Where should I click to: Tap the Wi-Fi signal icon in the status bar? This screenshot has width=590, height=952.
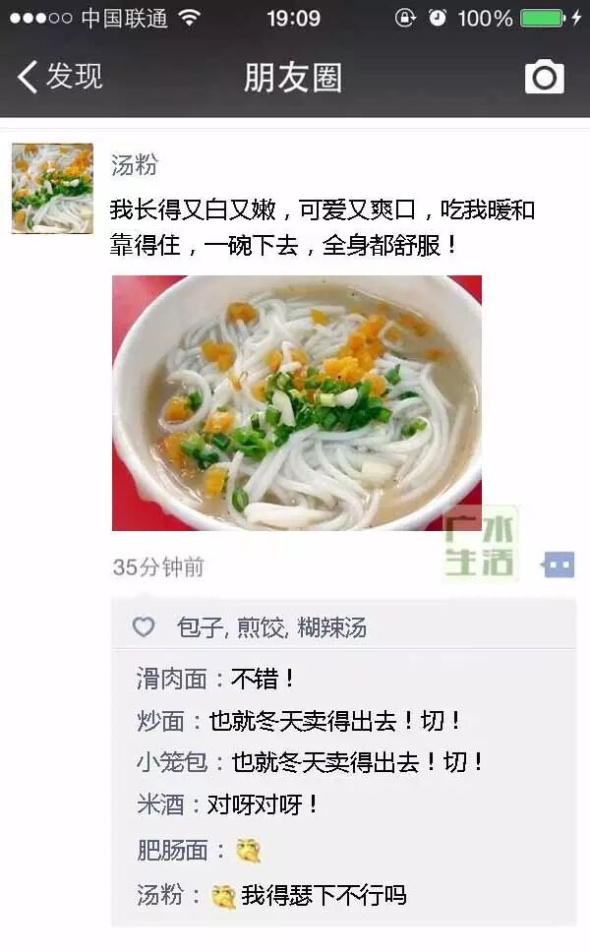pyautogui.click(x=190, y=18)
